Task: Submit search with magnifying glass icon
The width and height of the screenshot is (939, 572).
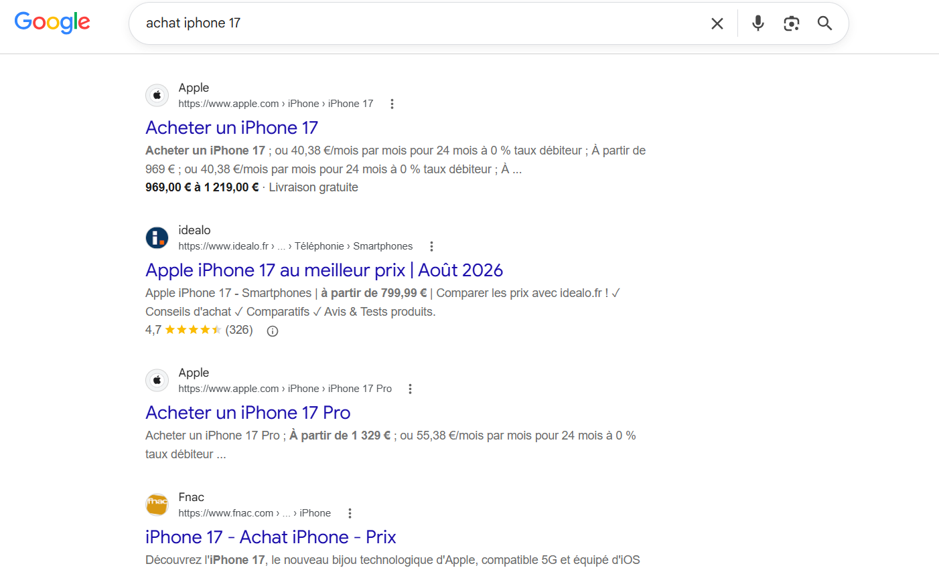Action: 825,23
